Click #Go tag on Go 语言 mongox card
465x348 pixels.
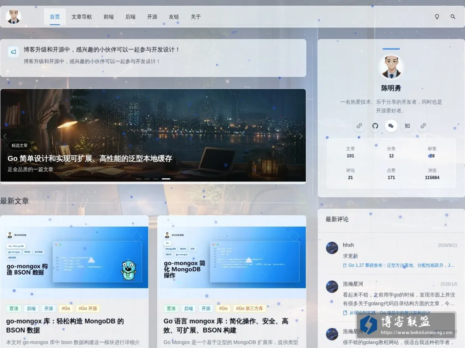(x=223, y=309)
